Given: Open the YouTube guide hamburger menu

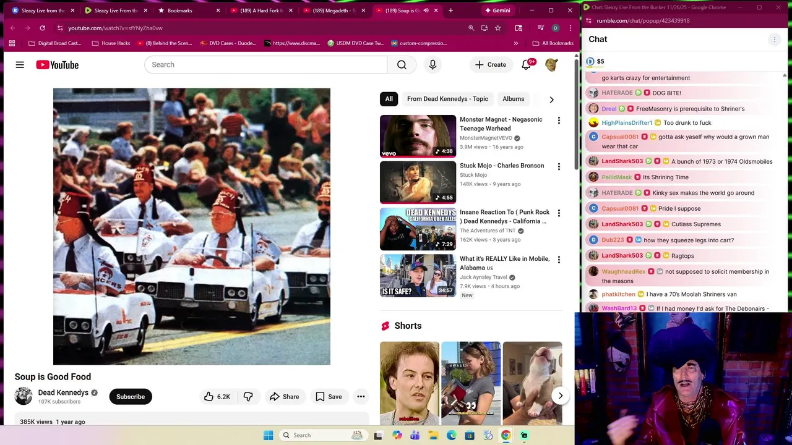Looking at the screenshot, I should click(x=20, y=65).
